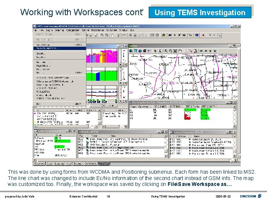Click the next arrow in Map toolbar
The image size is (267, 200).
coord(211,51)
